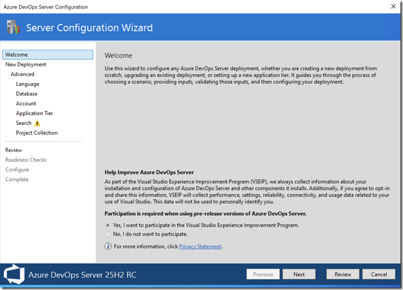Screen dimensions: 403x290
Task: Select the Search step in sidebar
Action: click(24, 123)
